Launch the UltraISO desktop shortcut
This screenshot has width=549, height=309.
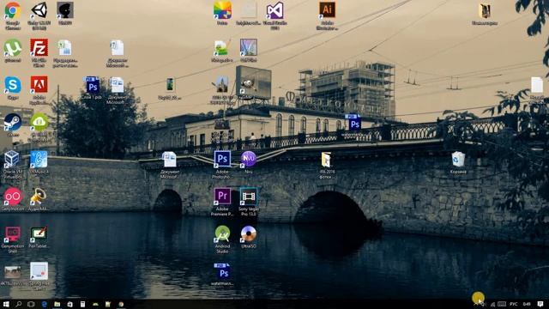249,234
